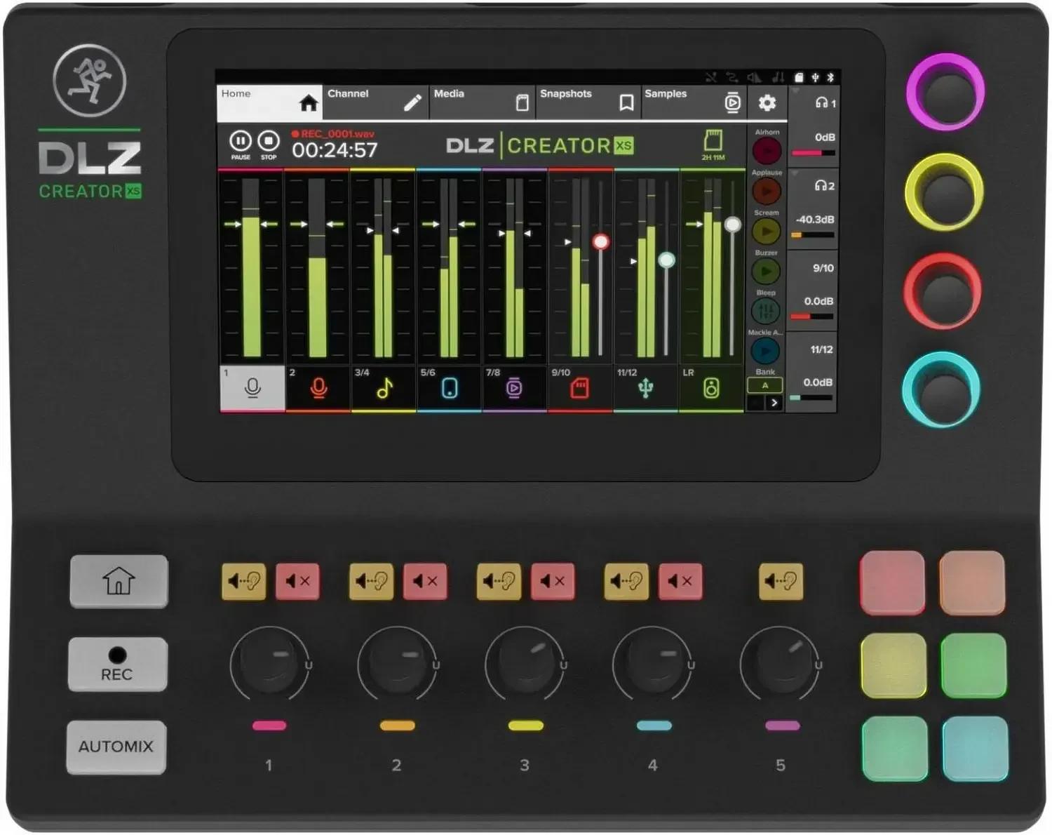Open settings with the gear icon

[x=767, y=103]
